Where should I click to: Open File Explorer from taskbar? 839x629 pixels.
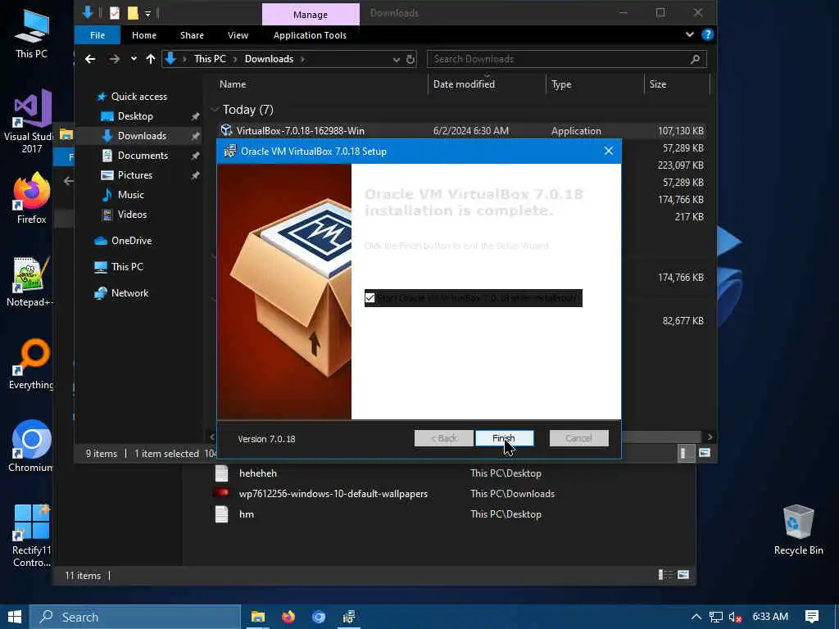pyautogui.click(x=258, y=617)
